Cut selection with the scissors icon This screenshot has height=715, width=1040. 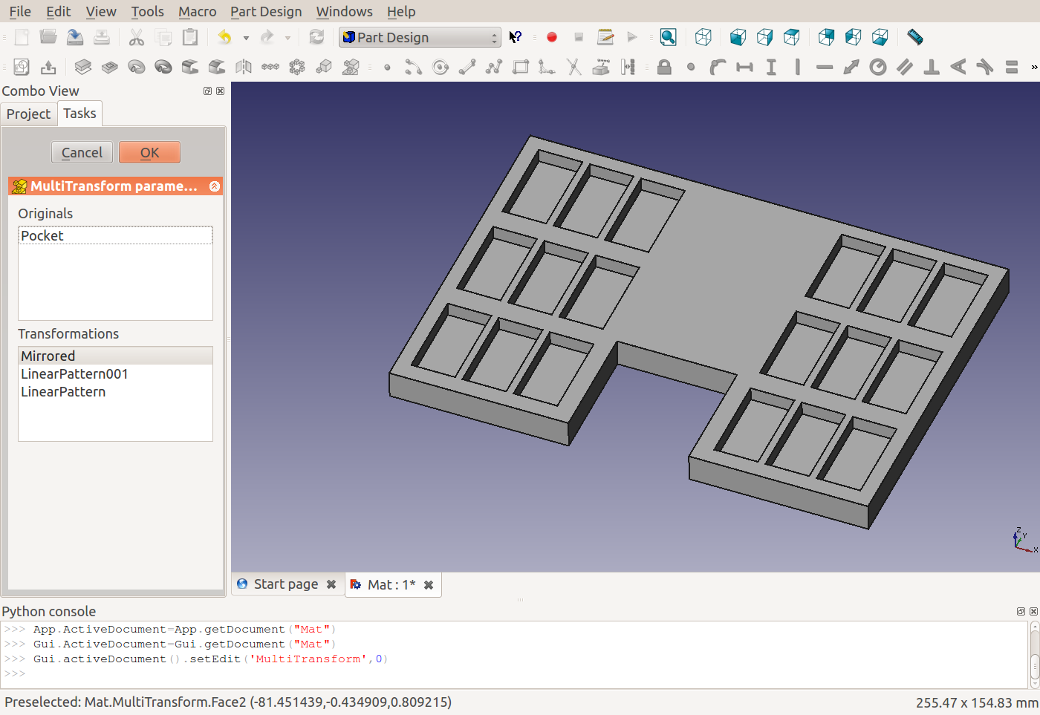pos(137,37)
